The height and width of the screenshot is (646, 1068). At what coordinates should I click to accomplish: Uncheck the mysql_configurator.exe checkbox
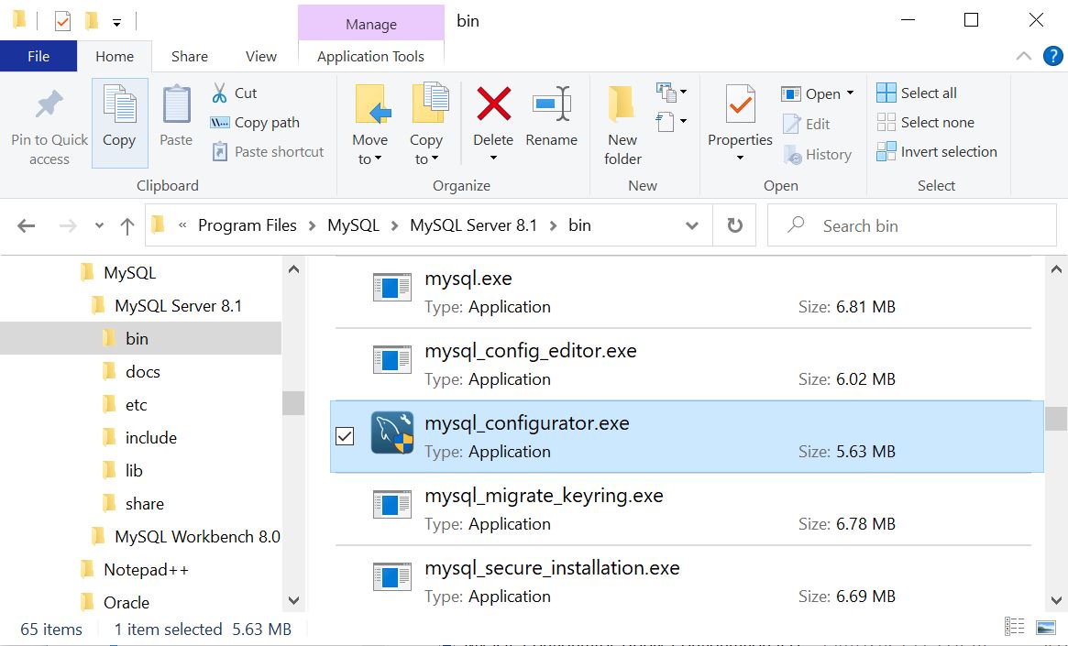[344, 436]
